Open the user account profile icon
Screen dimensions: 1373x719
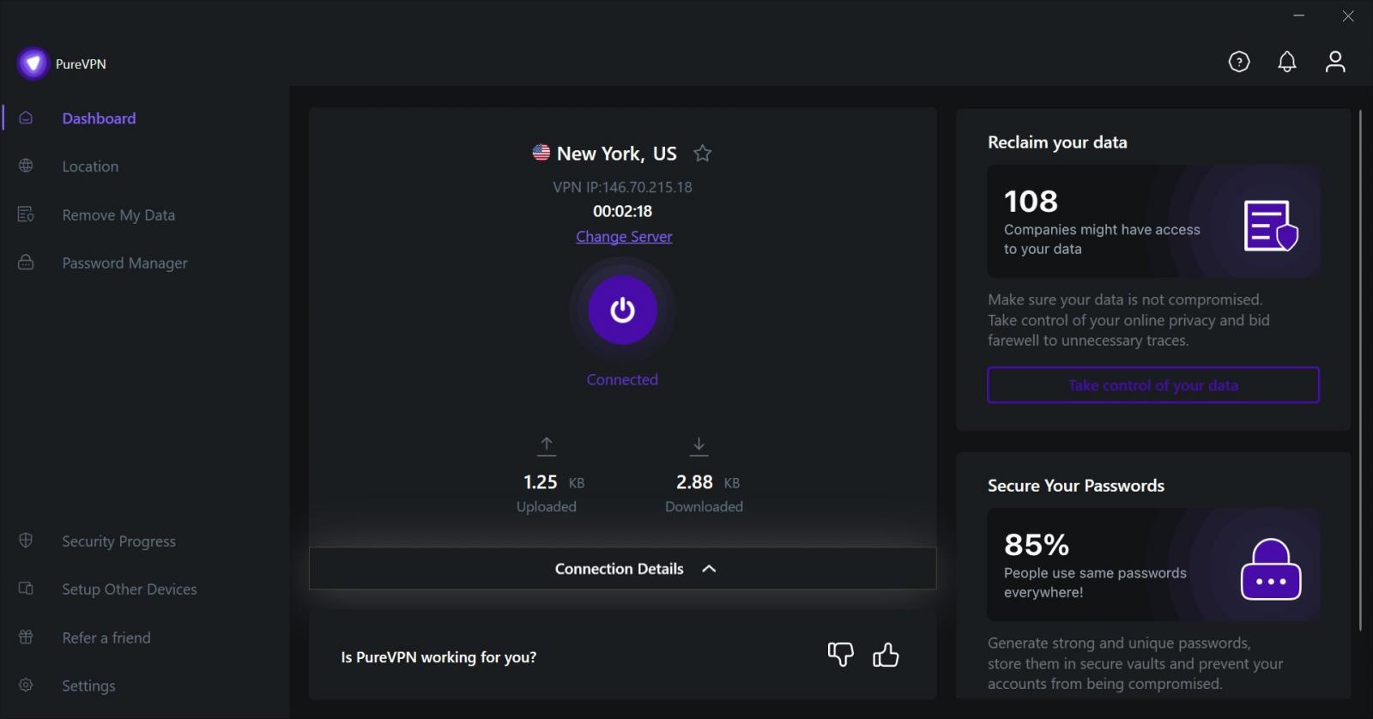(x=1335, y=62)
